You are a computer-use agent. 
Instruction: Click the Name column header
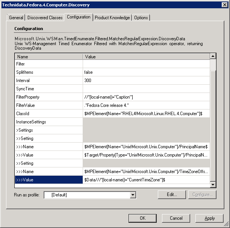[x=49, y=57]
